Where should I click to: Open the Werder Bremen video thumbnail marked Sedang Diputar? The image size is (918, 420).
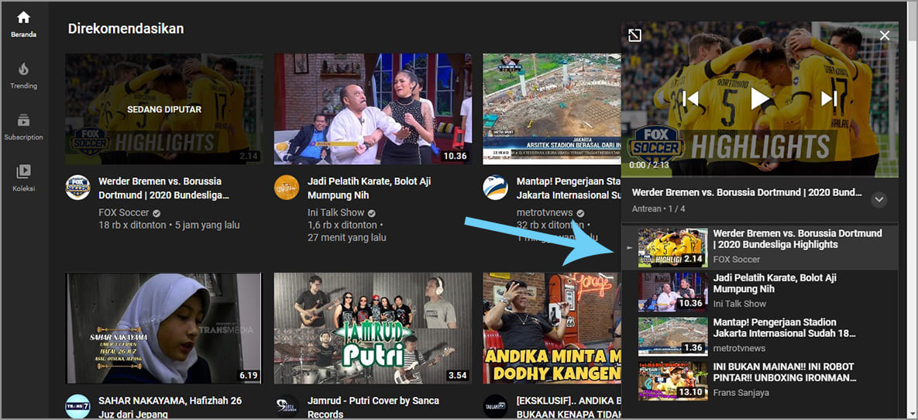164,109
